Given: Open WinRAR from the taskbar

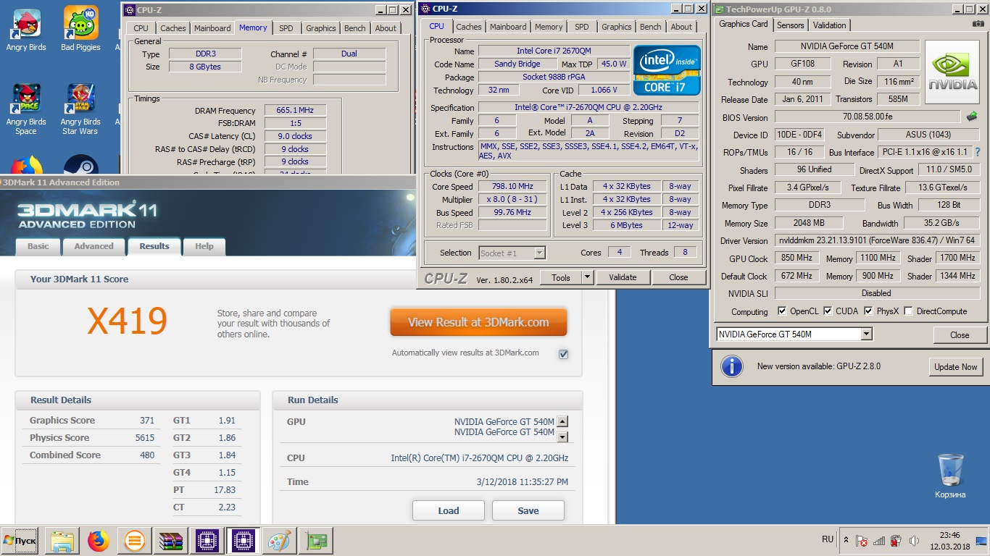Looking at the screenshot, I should coord(171,541).
